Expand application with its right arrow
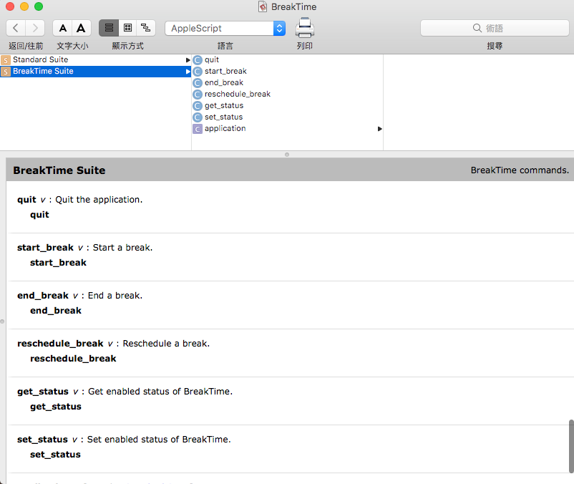574x484 pixels. click(x=379, y=129)
